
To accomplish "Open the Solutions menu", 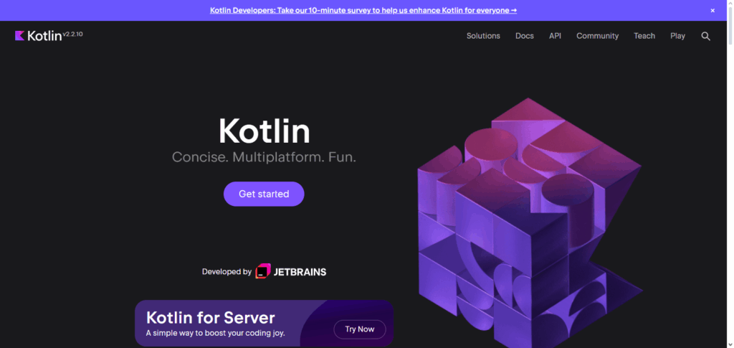I will 483,36.
